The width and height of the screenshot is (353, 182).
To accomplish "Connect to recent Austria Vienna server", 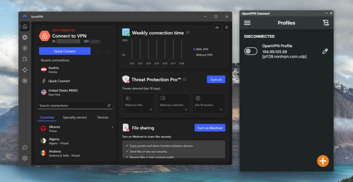I will (75, 70).
